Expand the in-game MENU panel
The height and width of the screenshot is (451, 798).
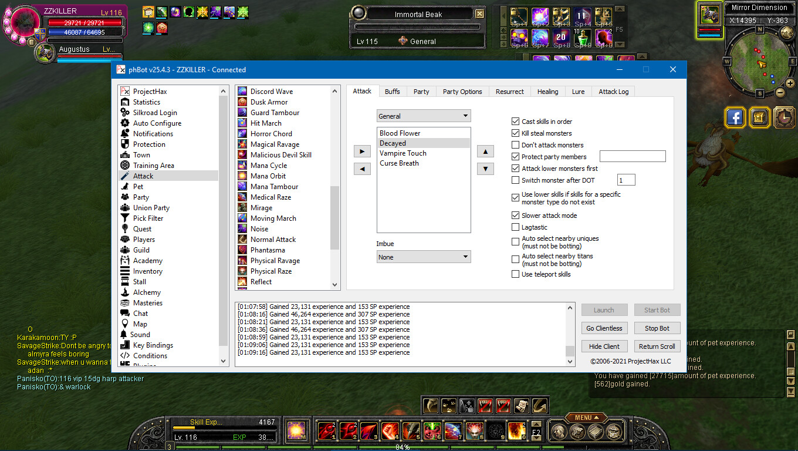click(x=586, y=418)
